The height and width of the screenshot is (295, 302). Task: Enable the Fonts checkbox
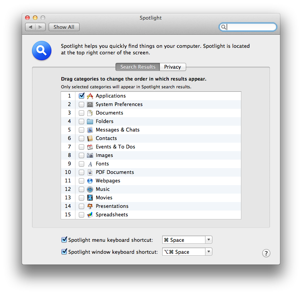pos(81,164)
